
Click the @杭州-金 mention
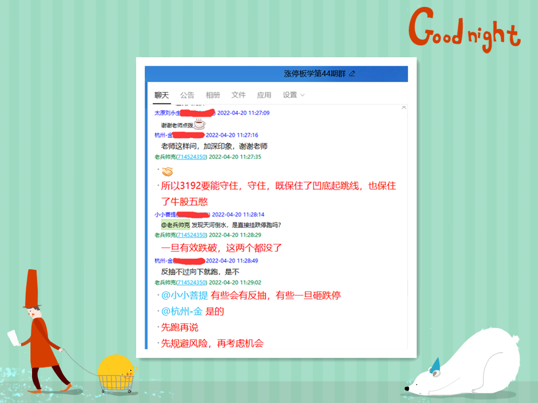[x=182, y=312]
